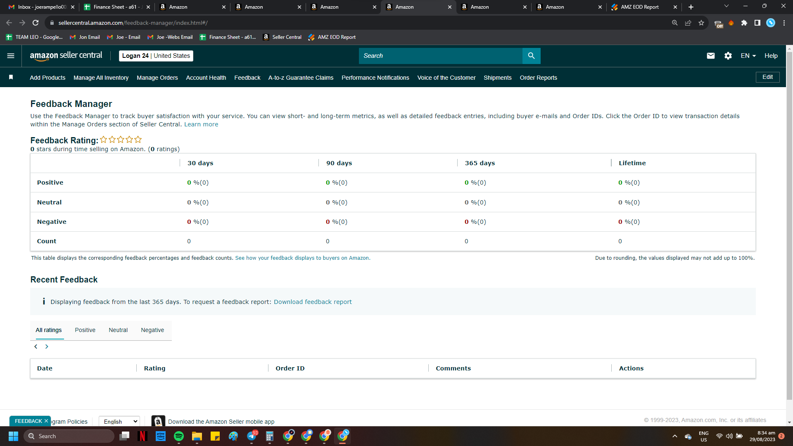Open Chrome side panel icon
This screenshot has width=793, height=446.
757,23
